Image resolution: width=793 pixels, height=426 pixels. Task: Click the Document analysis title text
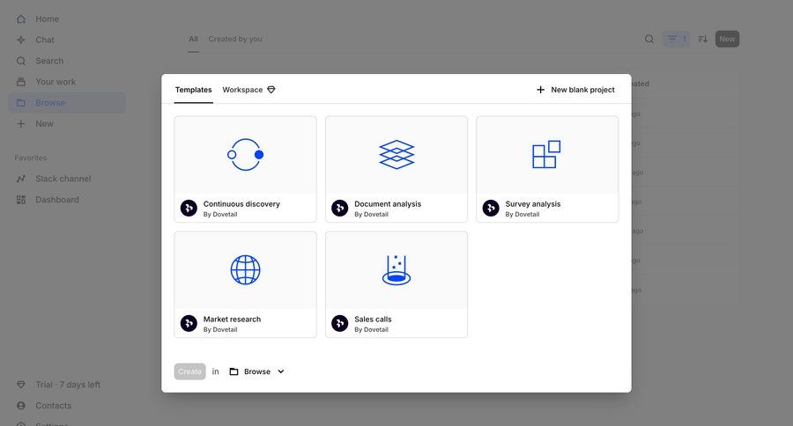pyautogui.click(x=388, y=204)
